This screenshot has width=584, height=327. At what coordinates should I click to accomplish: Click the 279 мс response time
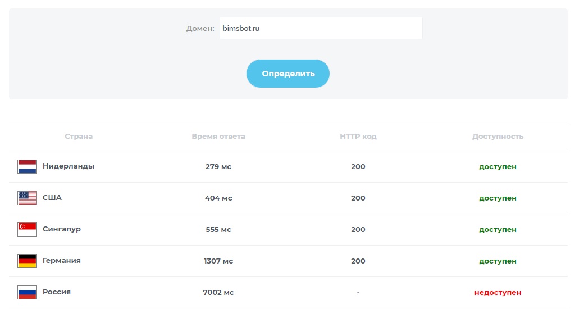pyautogui.click(x=218, y=167)
